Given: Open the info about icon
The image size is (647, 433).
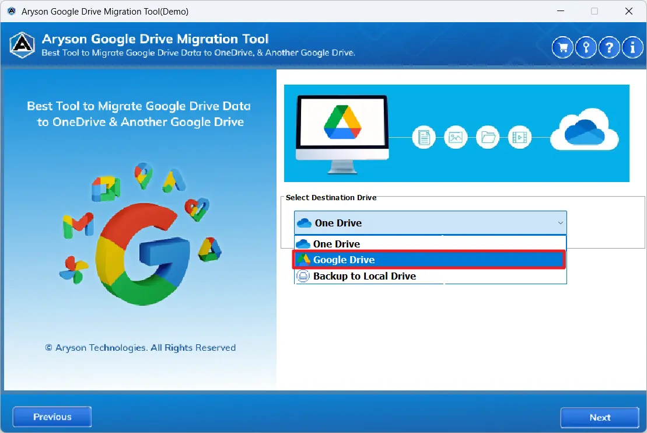Looking at the screenshot, I should click(x=632, y=48).
